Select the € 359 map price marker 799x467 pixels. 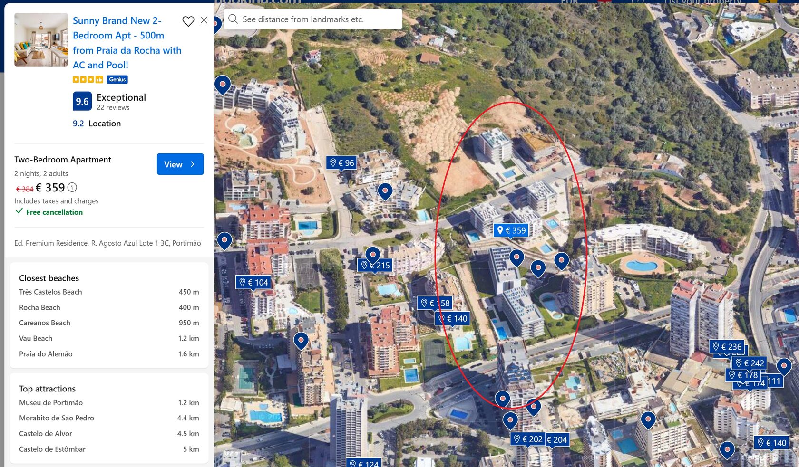pyautogui.click(x=511, y=230)
